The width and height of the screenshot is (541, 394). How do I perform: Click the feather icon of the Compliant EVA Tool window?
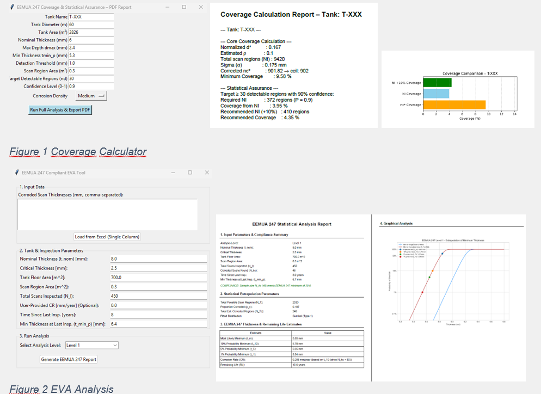(x=17, y=173)
